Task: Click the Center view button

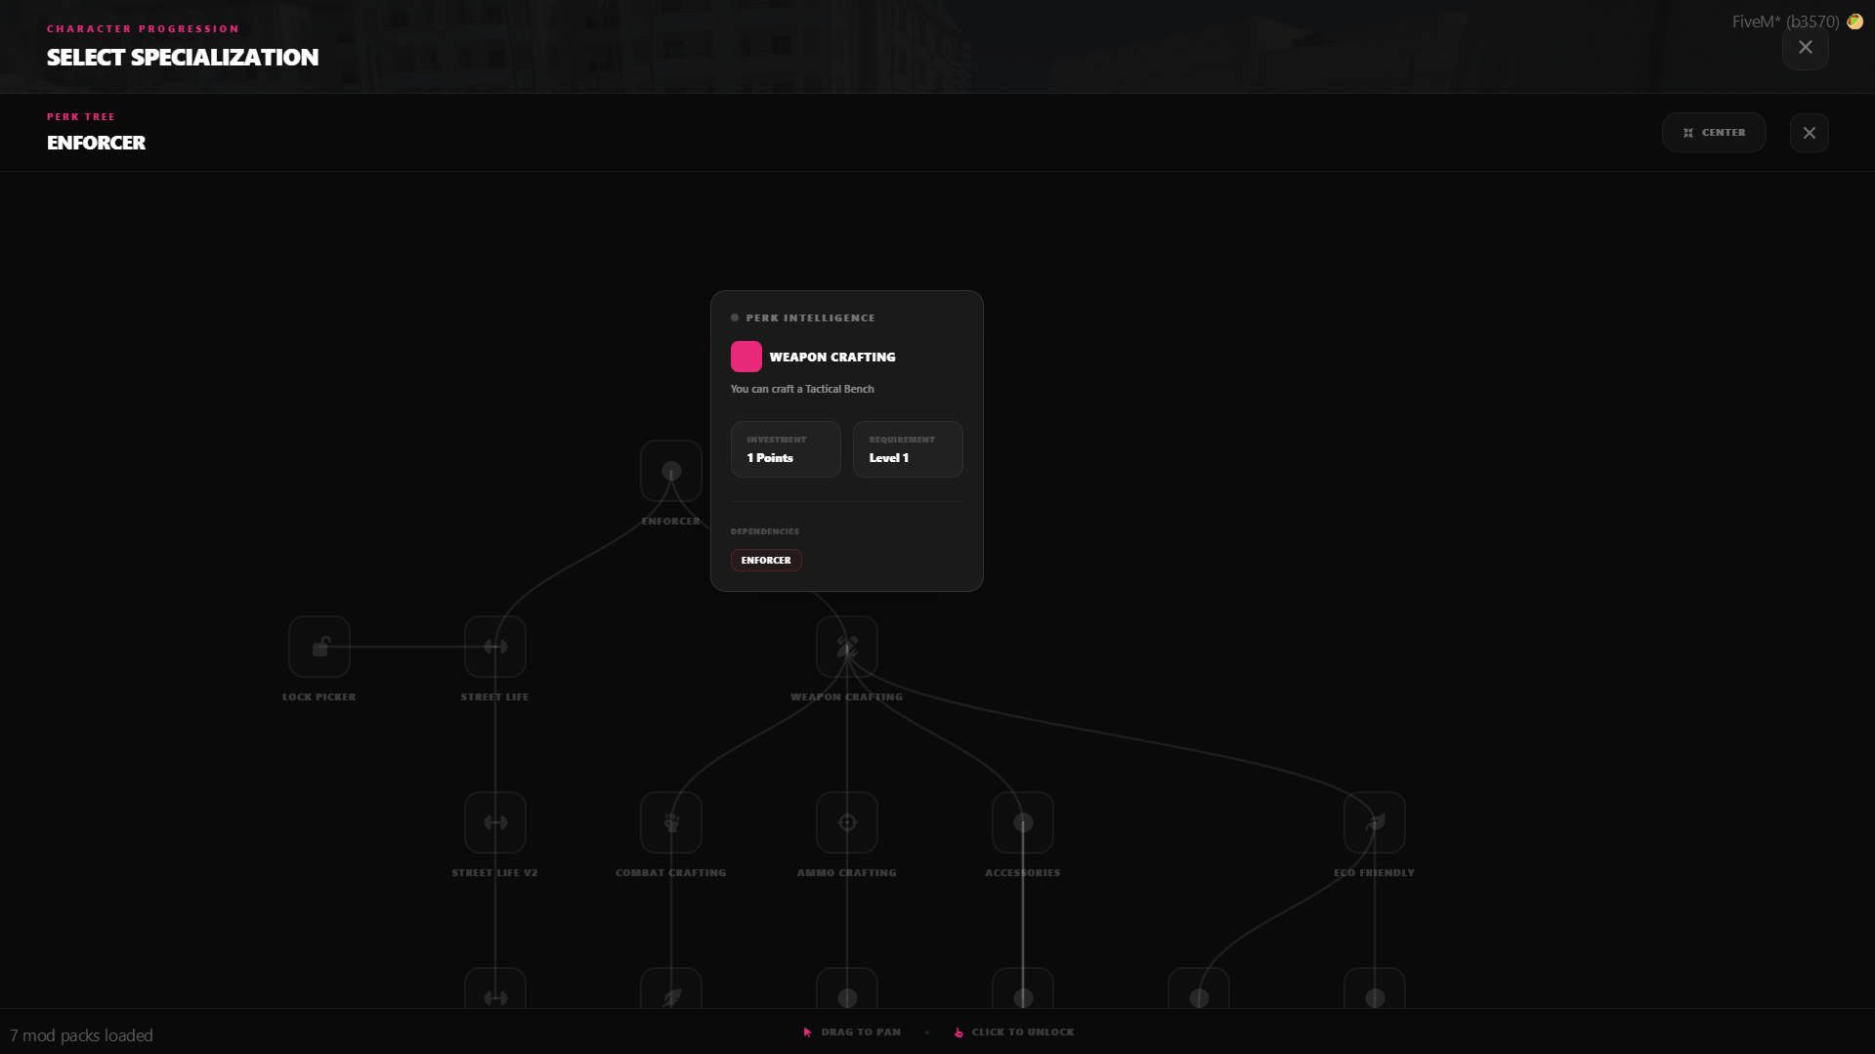Action: click(x=1714, y=133)
